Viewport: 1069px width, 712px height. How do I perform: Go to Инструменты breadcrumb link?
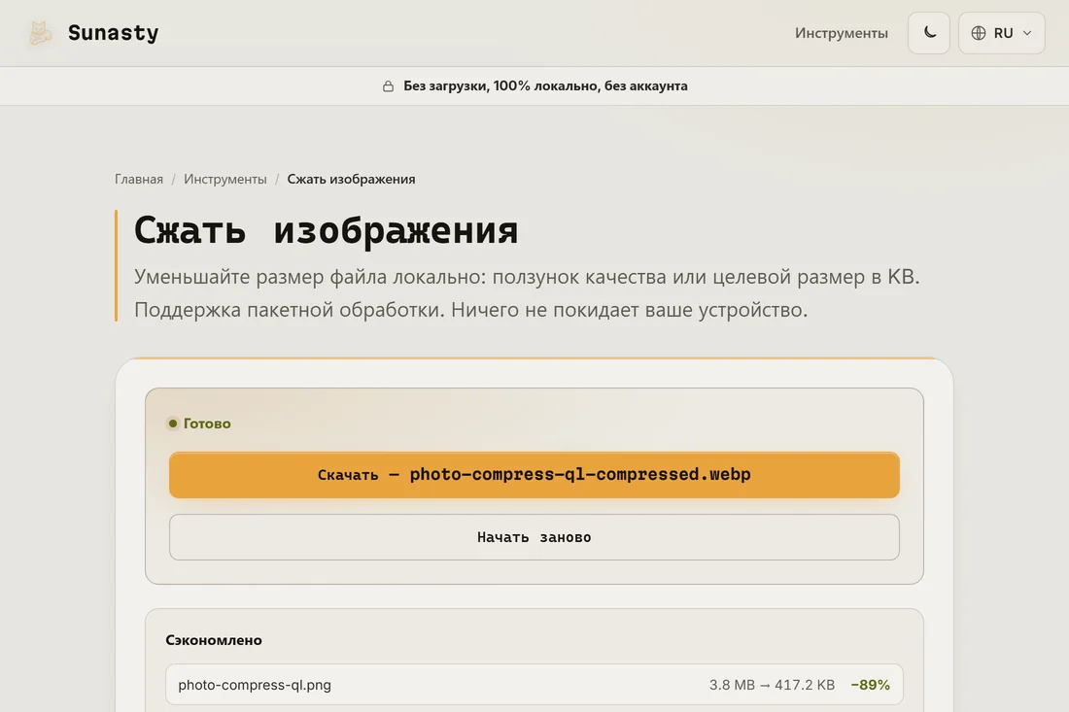[225, 179]
